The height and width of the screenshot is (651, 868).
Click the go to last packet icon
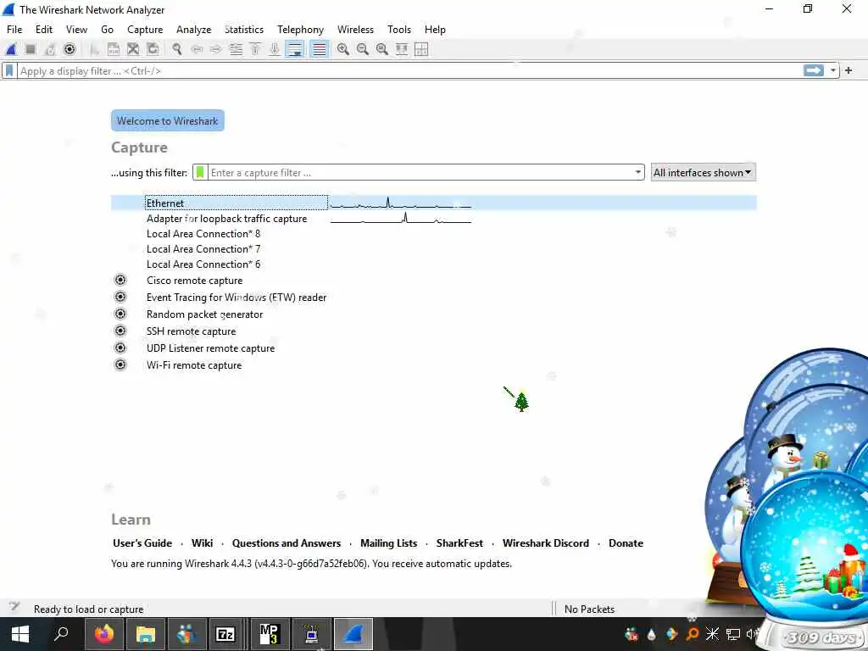click(275, 49)
